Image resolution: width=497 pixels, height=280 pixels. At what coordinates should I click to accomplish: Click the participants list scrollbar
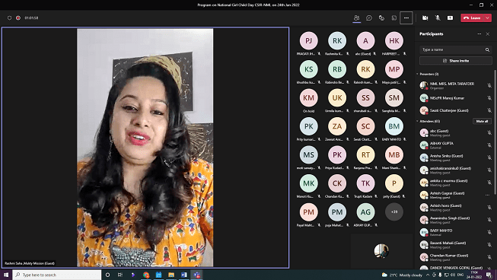(495, 132)
